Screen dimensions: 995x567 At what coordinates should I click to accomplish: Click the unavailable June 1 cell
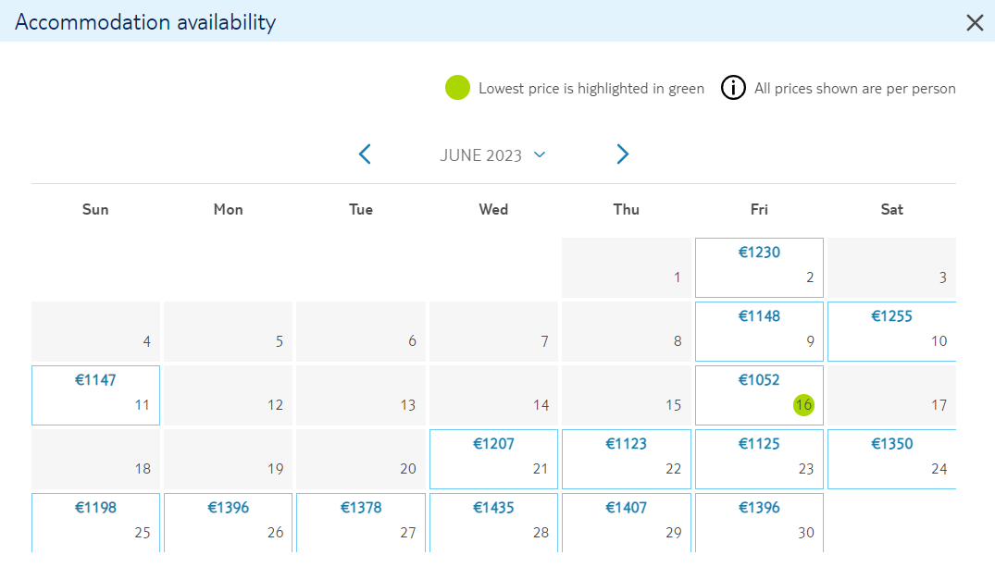coord(627,267)
